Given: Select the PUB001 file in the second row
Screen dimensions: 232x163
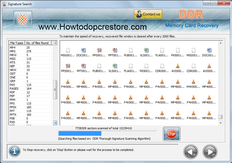Looking at the screenshot, I should (99, 68).
